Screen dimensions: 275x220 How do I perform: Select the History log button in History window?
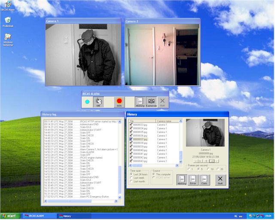[x=182, y=180]
